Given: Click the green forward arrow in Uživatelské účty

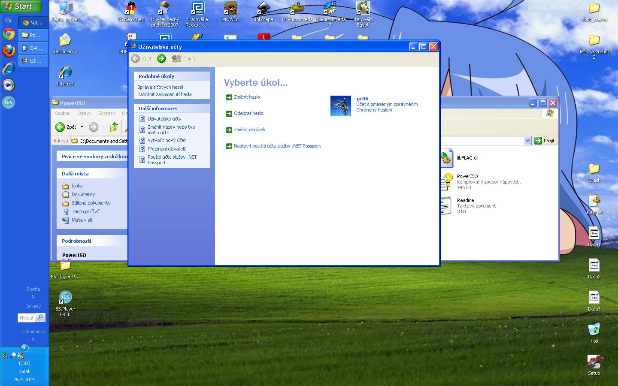Looking at the screenshot, I should (161, 59).
